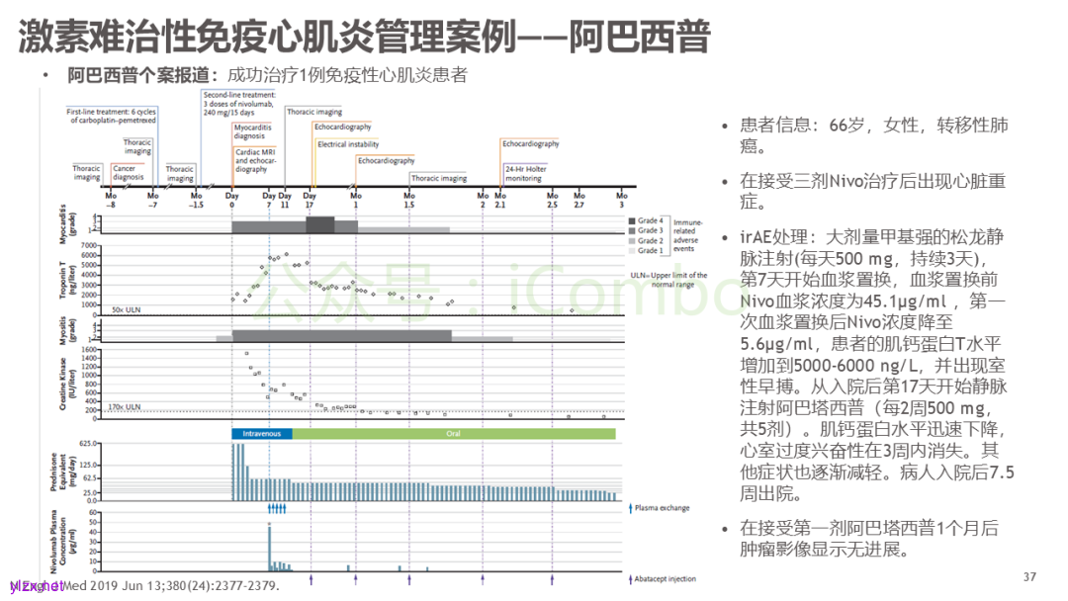Click the Electrical instability label
Viewport: 1068px width, 601px height.
point(347,144)
